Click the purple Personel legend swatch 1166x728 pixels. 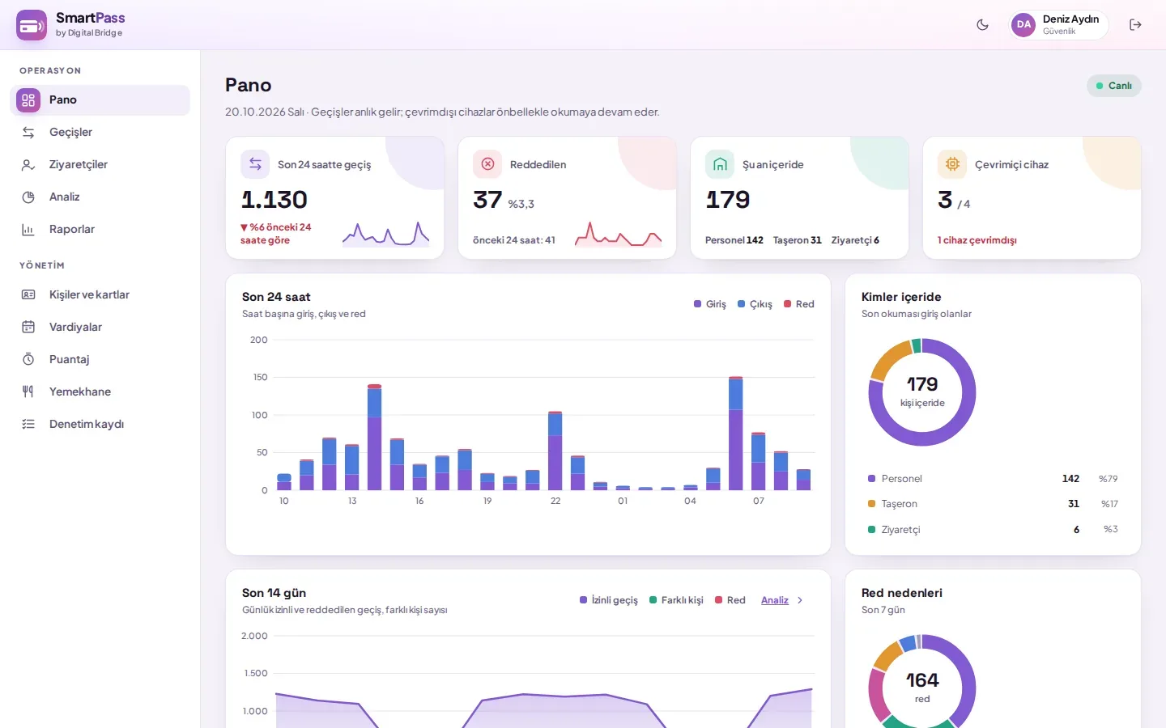tap(872, 479)
